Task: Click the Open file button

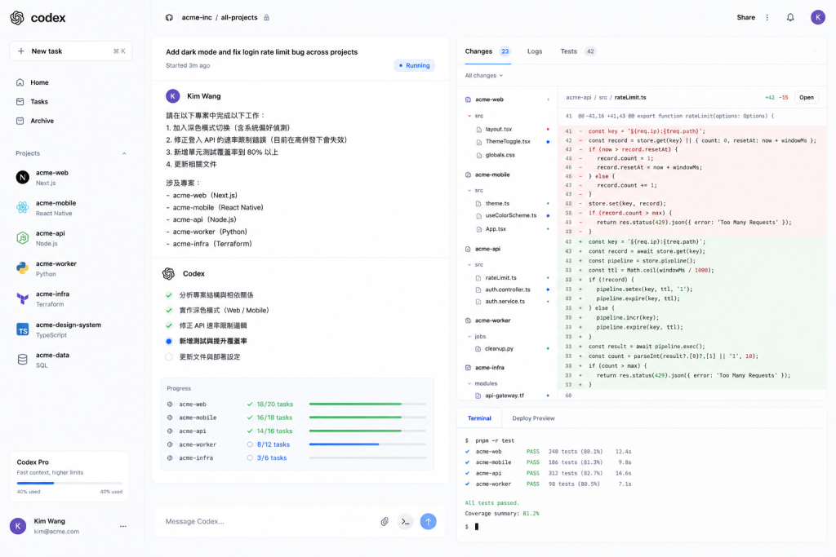Action: click(806, 97)
